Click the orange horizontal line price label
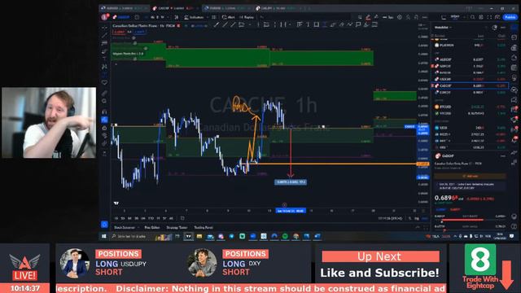 pos(422,164)
